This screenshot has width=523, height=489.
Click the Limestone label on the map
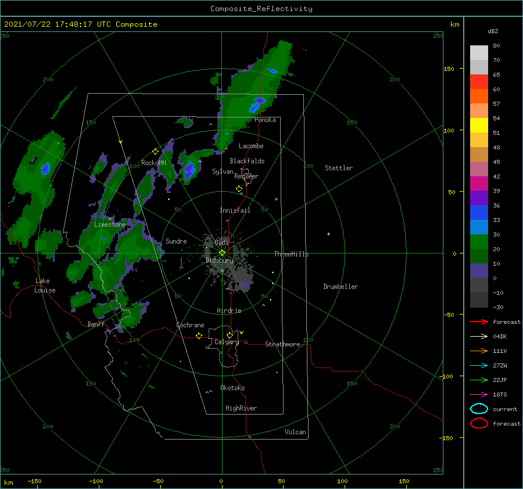[x=110, y=224]
